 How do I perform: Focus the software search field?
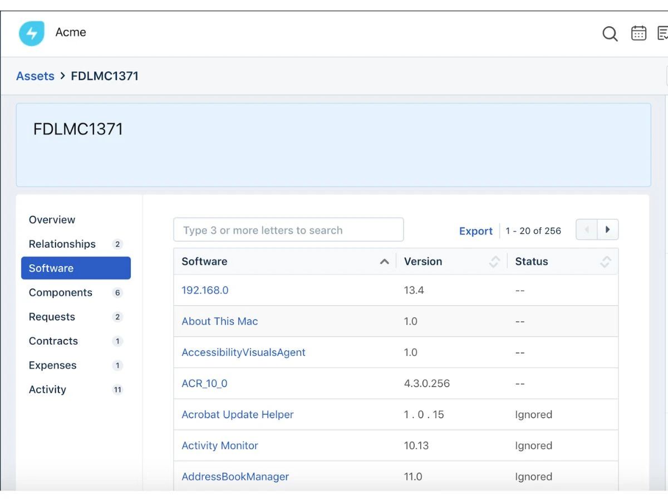tap(288, 230)
